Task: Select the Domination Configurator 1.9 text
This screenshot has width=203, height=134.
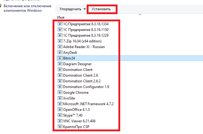Action: [86, 87]
